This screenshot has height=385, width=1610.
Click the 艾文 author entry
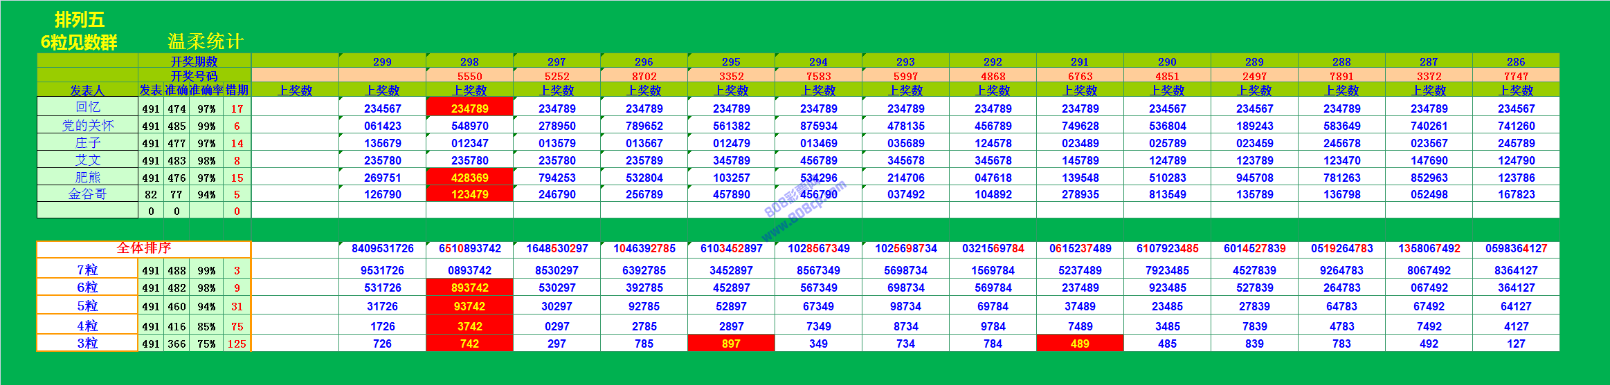[x=87, y=160]
